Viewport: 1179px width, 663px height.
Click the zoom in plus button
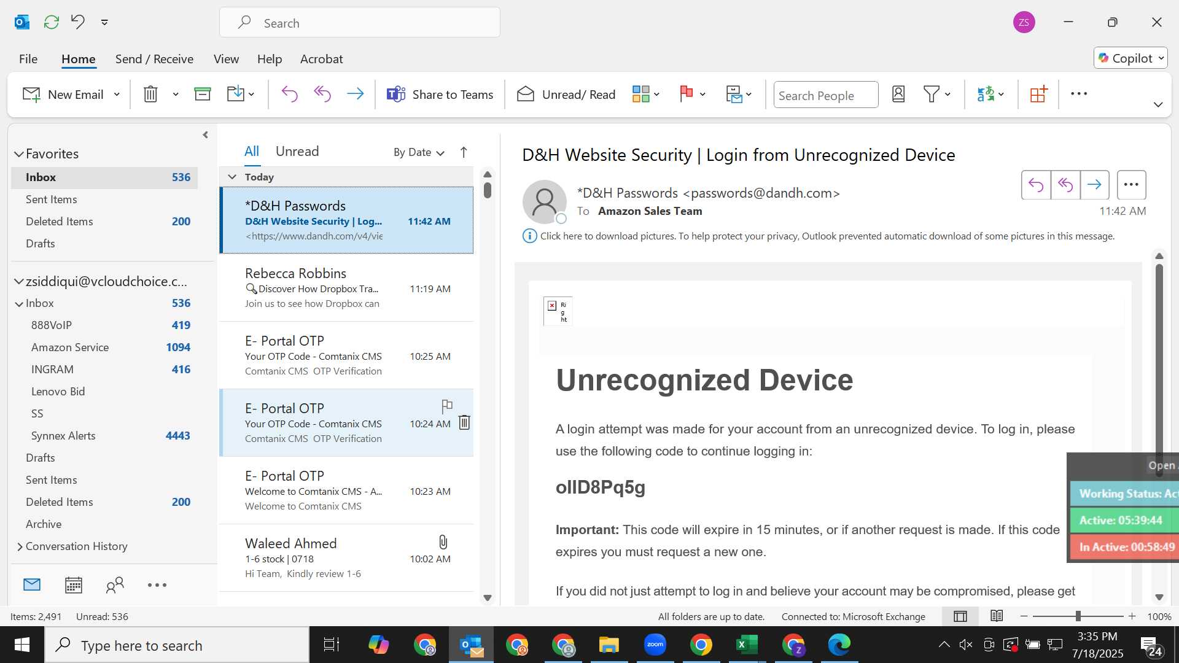point(1132,616)
